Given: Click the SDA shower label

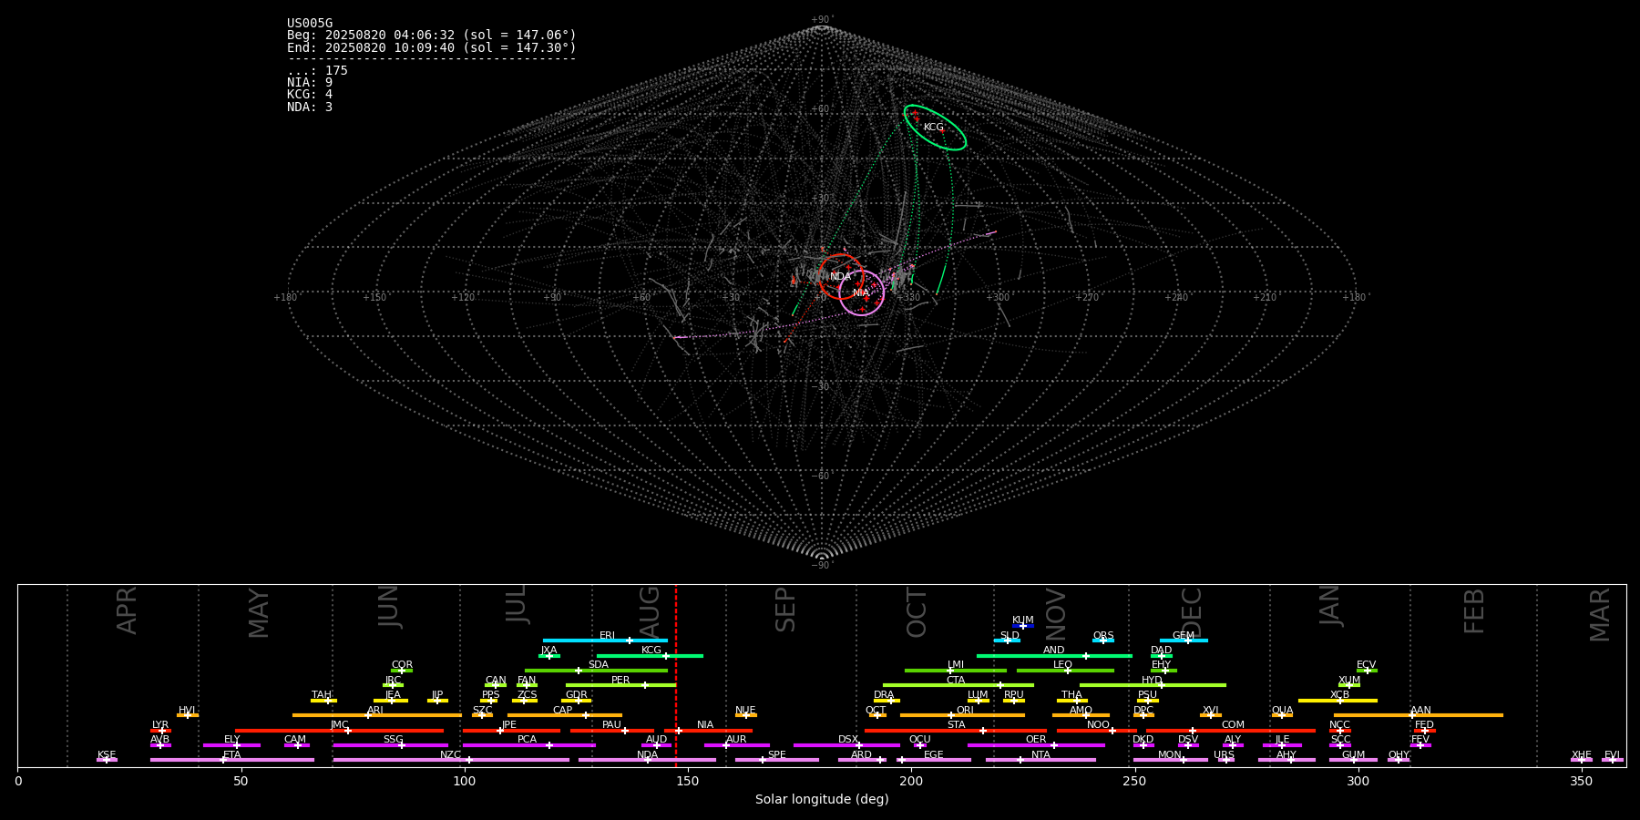Looking at the screenshot, I should point(599,665).
